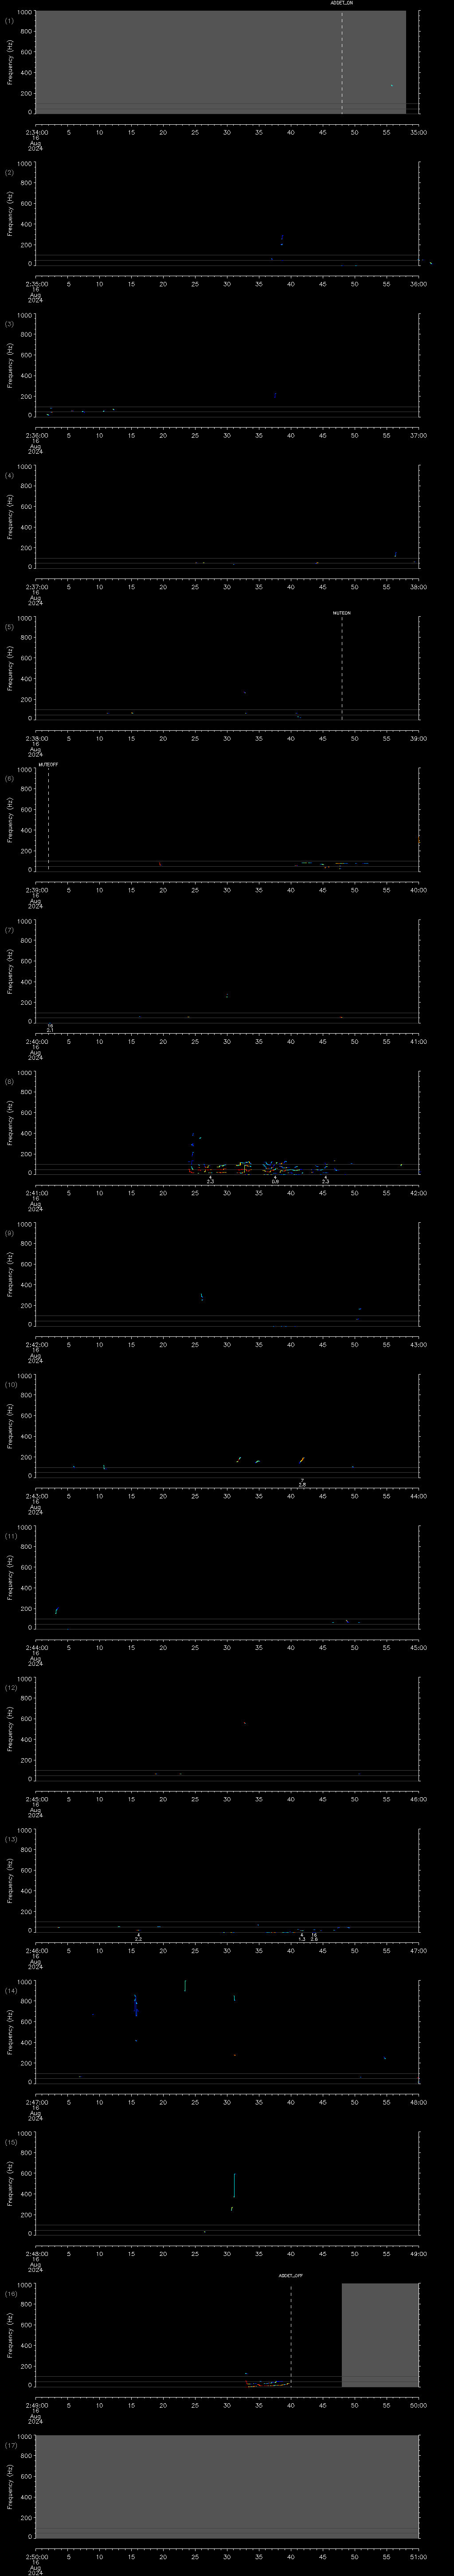The image size is (454, 2576).
Task: Click the 2:34:00 start time label
Action: click(x=36, y=132)
